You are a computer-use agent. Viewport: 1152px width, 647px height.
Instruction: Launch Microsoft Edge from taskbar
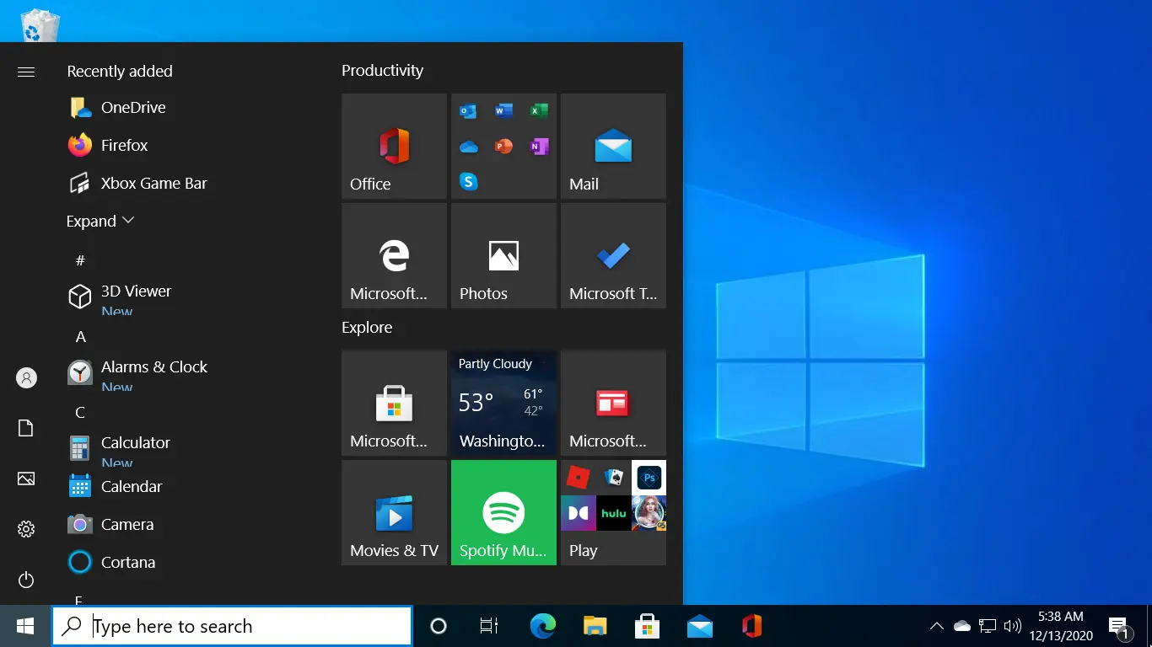[x=543, y=626]
